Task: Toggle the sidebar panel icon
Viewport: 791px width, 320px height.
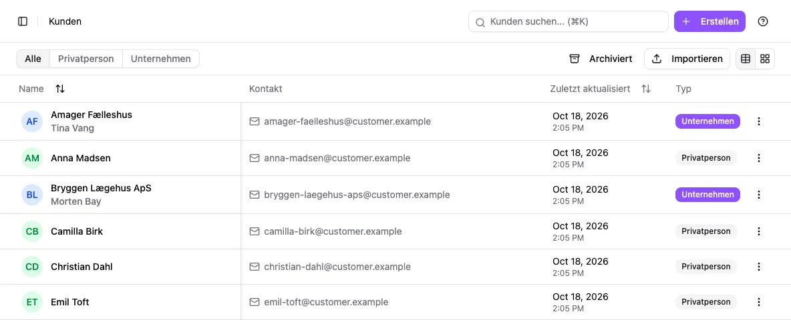Action: (23, 21)
